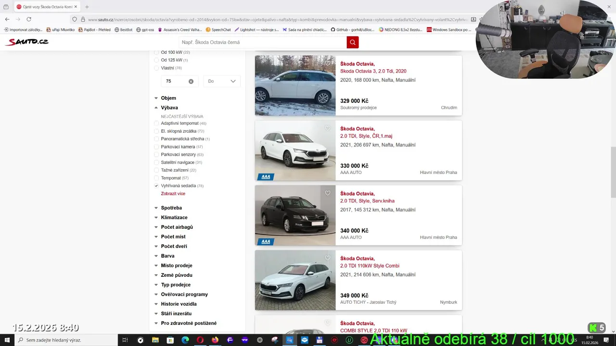Select the Od 125 kW radio option
Screen dimensions: 616x346
(156, 60)
